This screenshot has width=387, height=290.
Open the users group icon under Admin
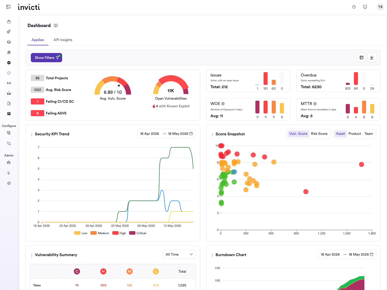pyautogui.click(x=9, y=163)
